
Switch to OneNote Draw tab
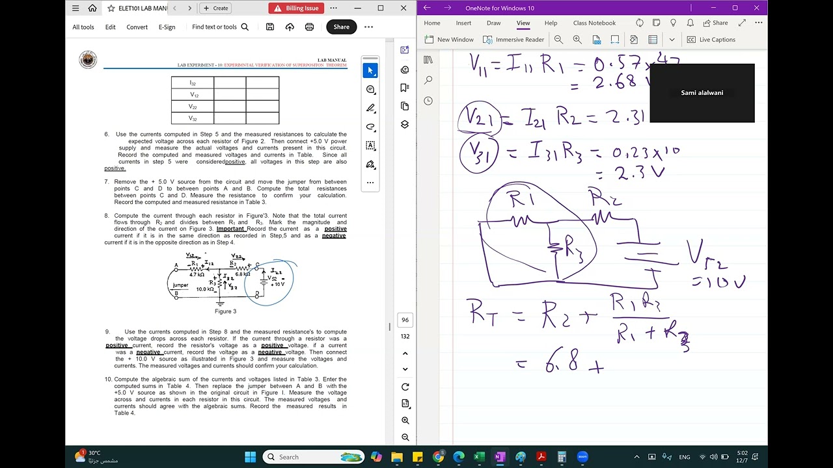point(494,23)
